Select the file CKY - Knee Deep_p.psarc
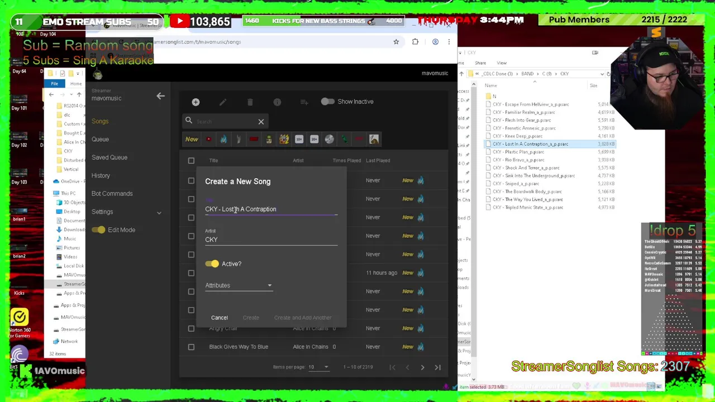 [x=517, y=136]
